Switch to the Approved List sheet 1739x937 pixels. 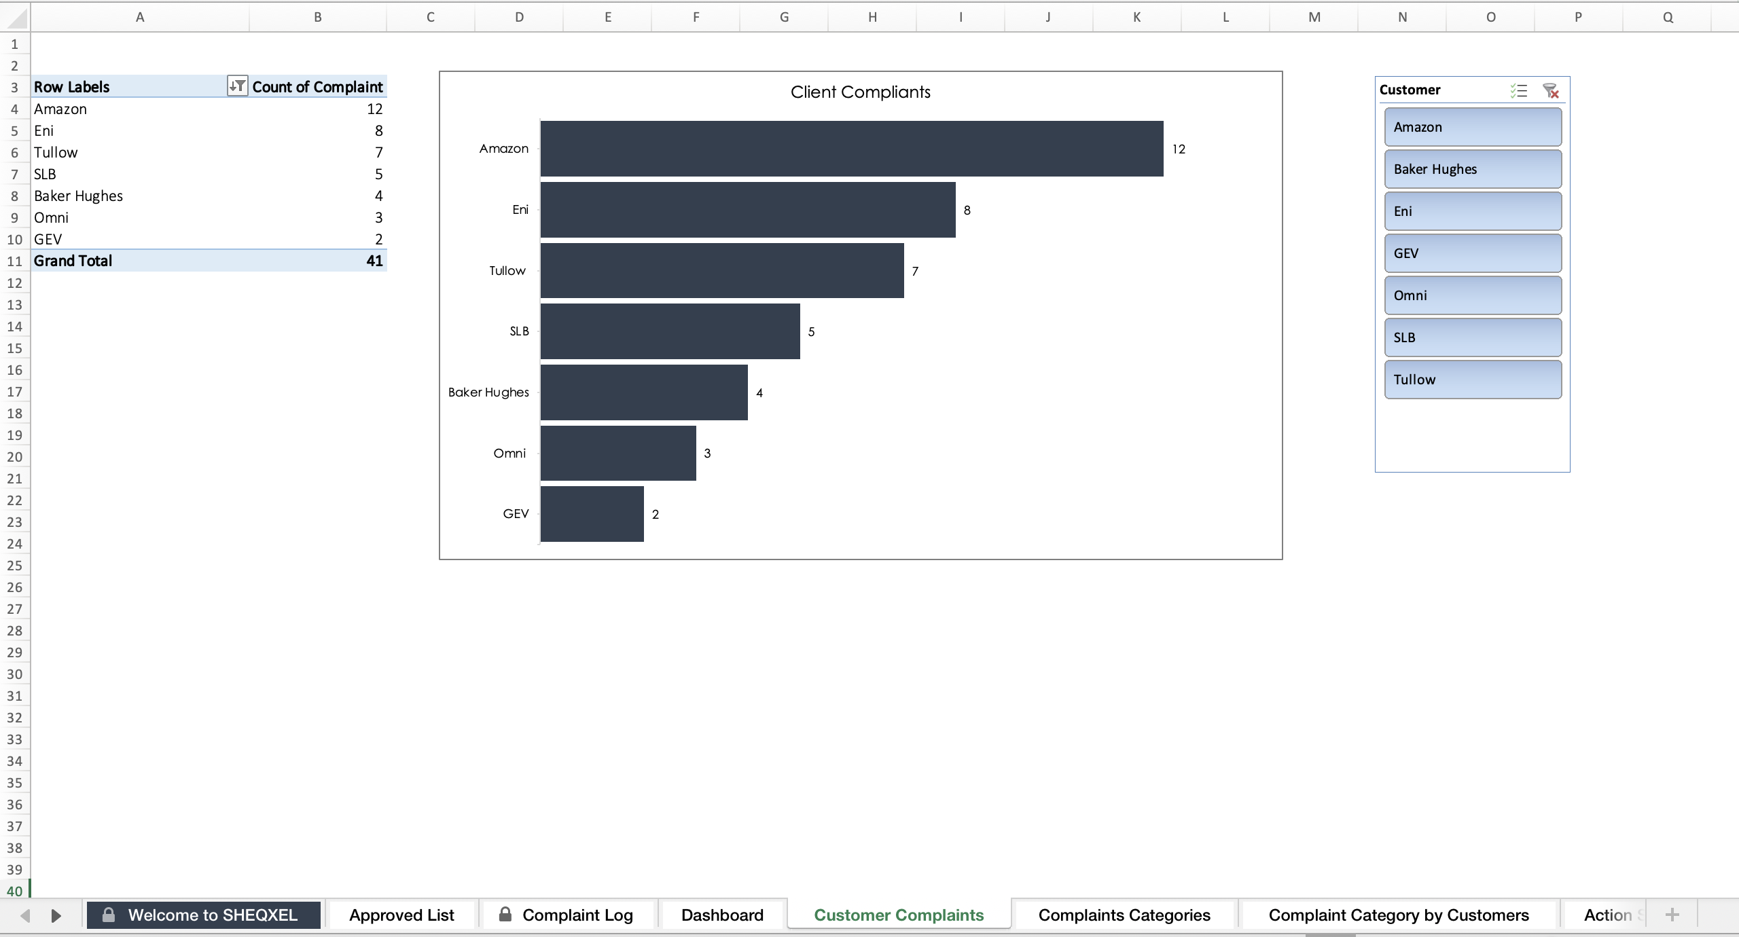pos(401,915)
